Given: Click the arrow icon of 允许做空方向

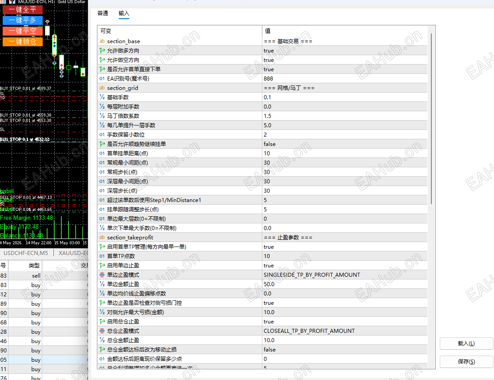Looking at the screenshot, I should pyautogui.click(x=102, y=60).
